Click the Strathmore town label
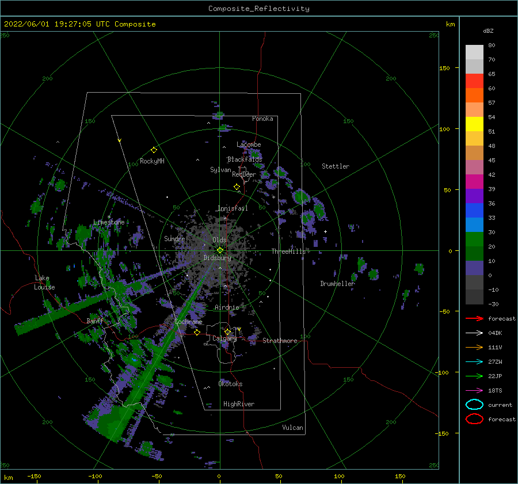 point(280,341)
